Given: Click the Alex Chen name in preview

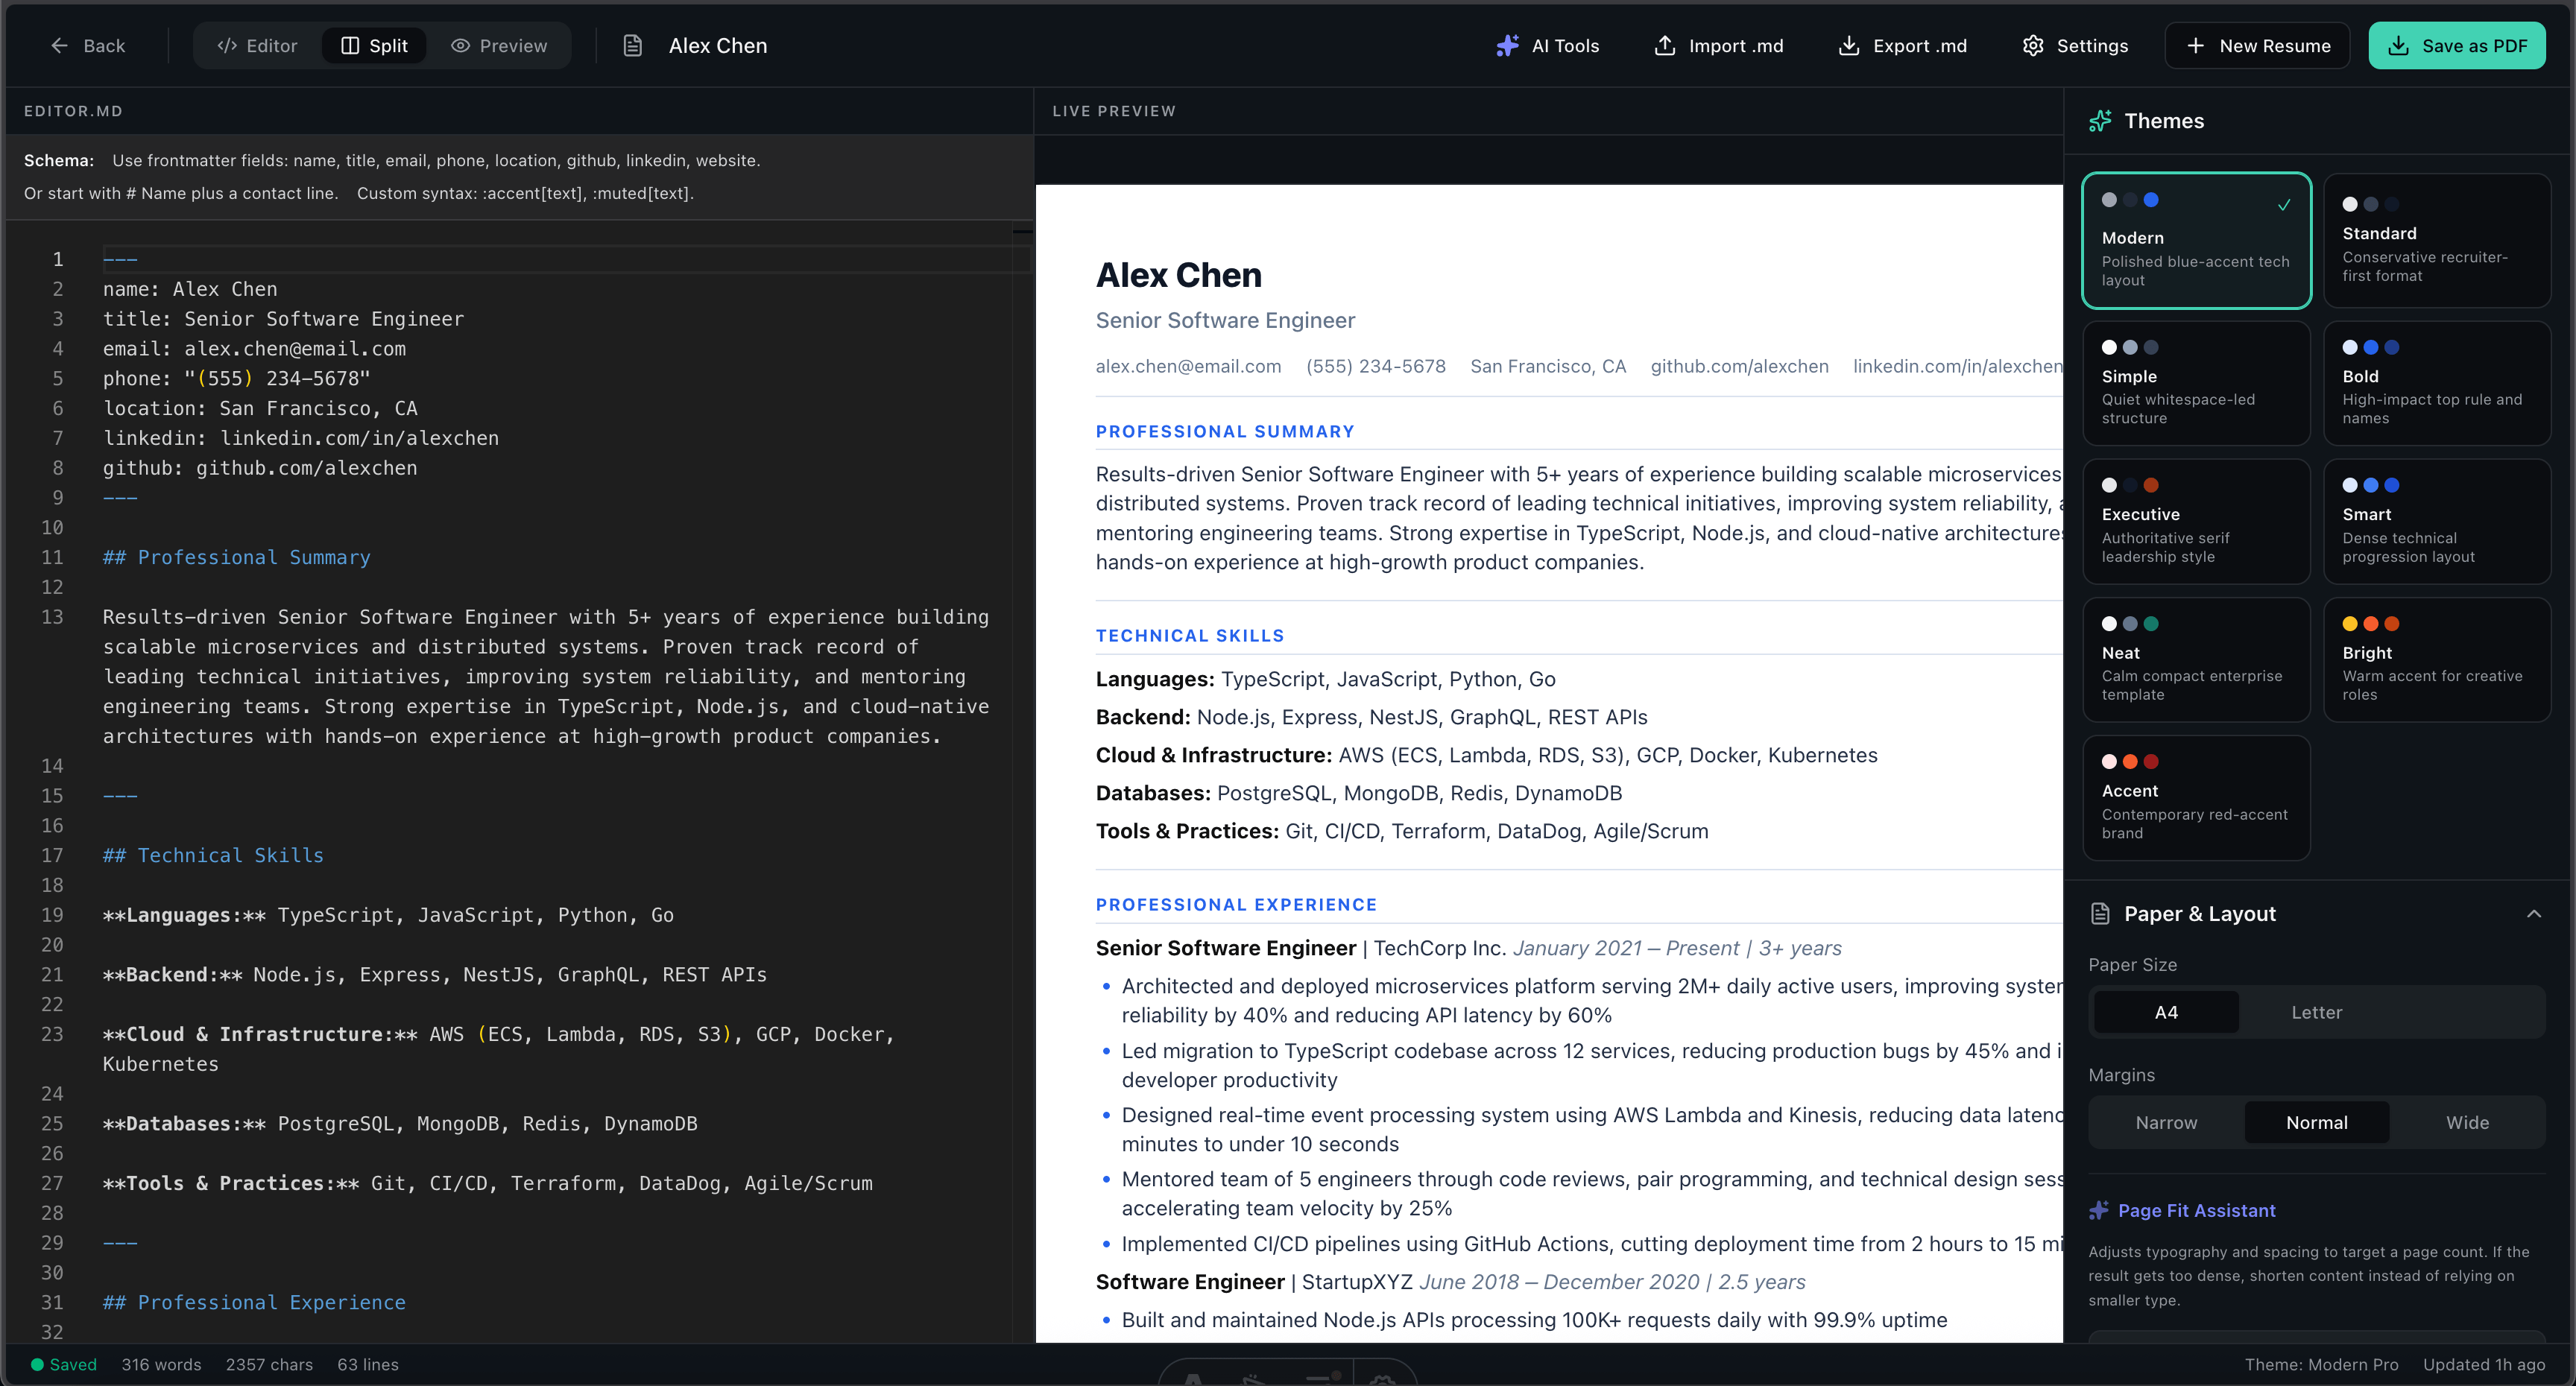Looking at the screenshot, I should point(1178,275).
